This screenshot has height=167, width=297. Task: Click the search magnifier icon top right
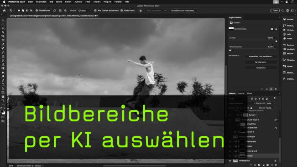pyautogui.click(x=282, y=10)
